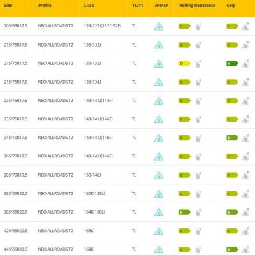This screenshot has height=255, width=255.
Task: Click the wet grip icon in 265/70R19.5 row
Action: pyautogui.click(x=245, y=156)
